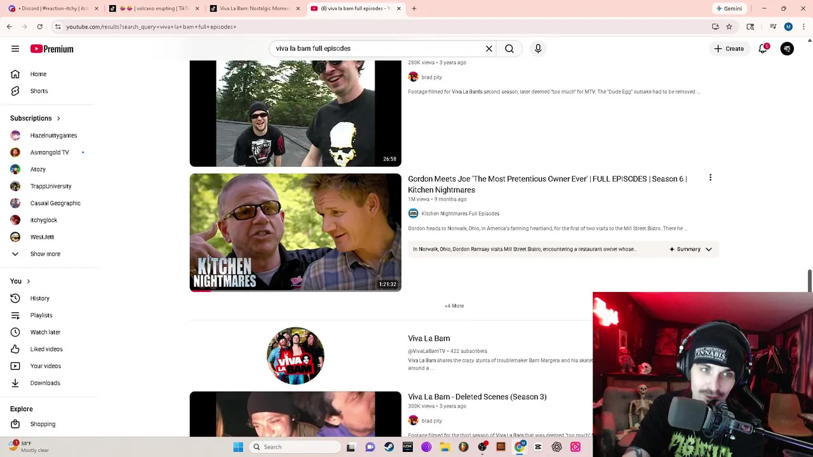Open the YouTube guide hamburger menu

click(15, 49)
